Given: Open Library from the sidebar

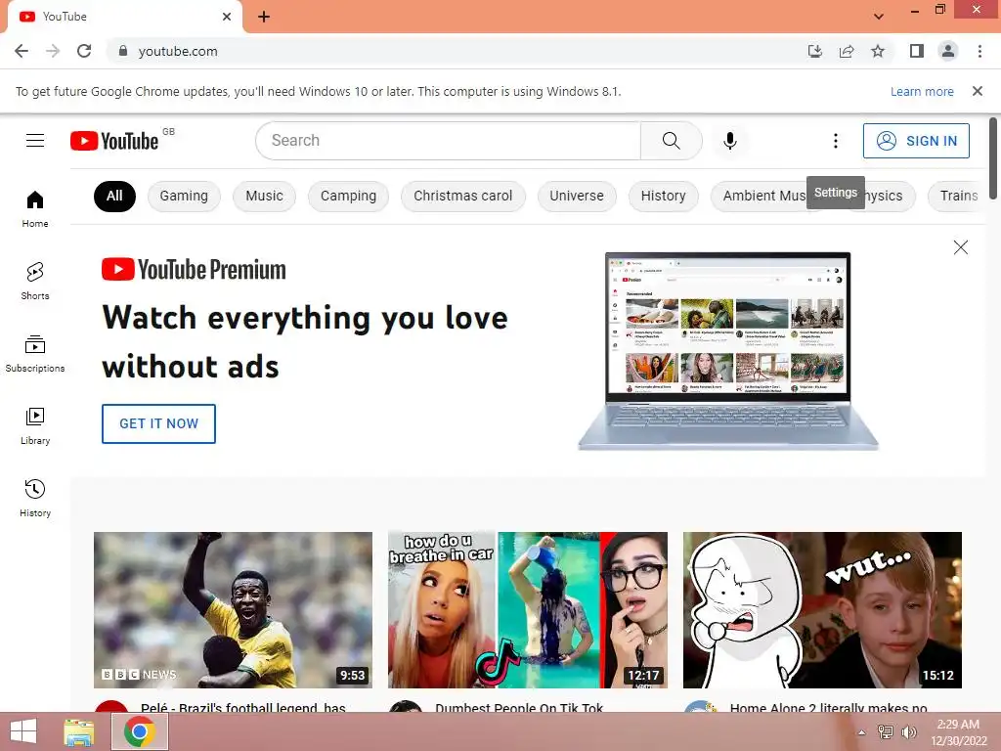Looking at the screenshot, I should point(35,426).
